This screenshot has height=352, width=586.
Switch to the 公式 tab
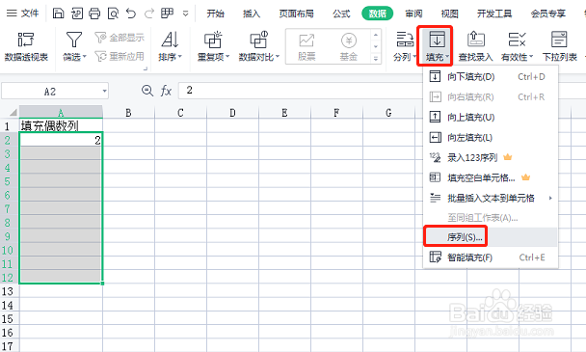coord(341,14)
